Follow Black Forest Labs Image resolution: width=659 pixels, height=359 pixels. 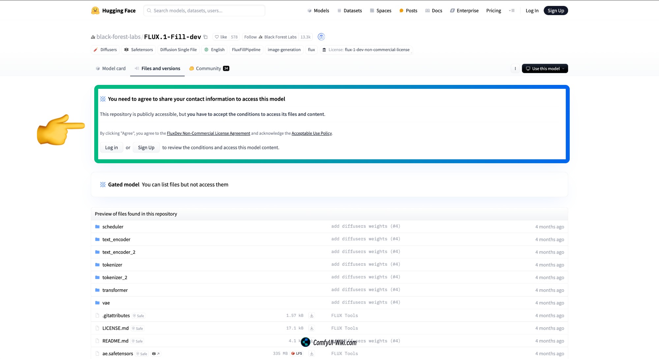[x=270, y=37]
